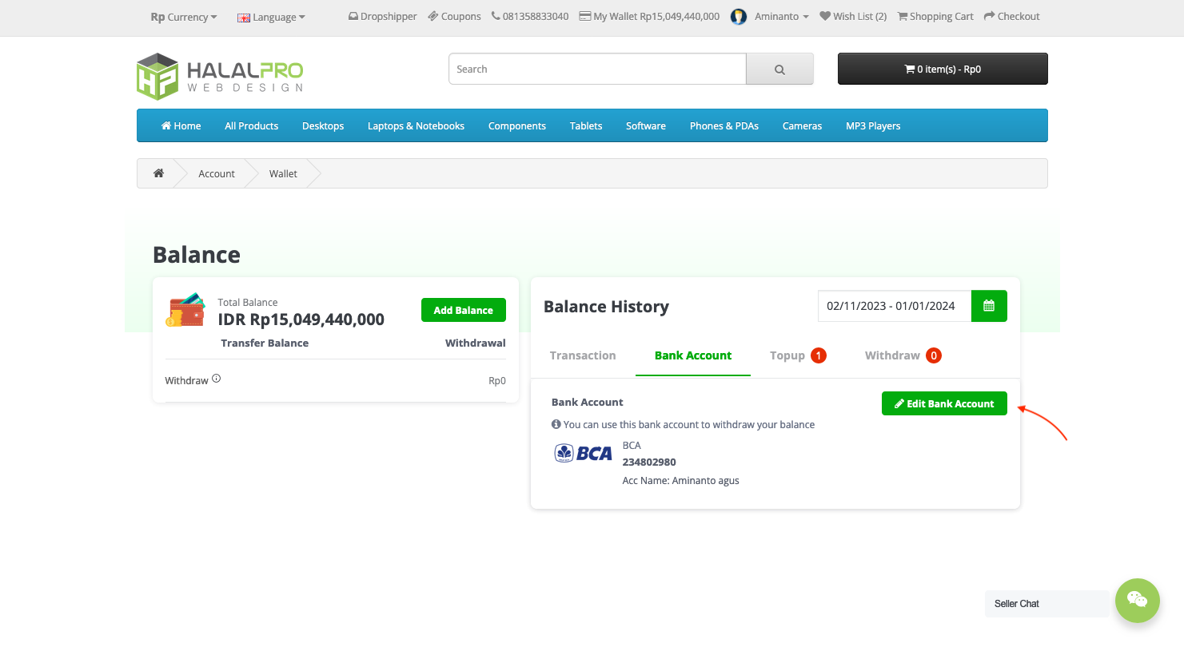The image size is (1184, 647).
Task: Click inside the Search input field
Action: pos(596,69)
